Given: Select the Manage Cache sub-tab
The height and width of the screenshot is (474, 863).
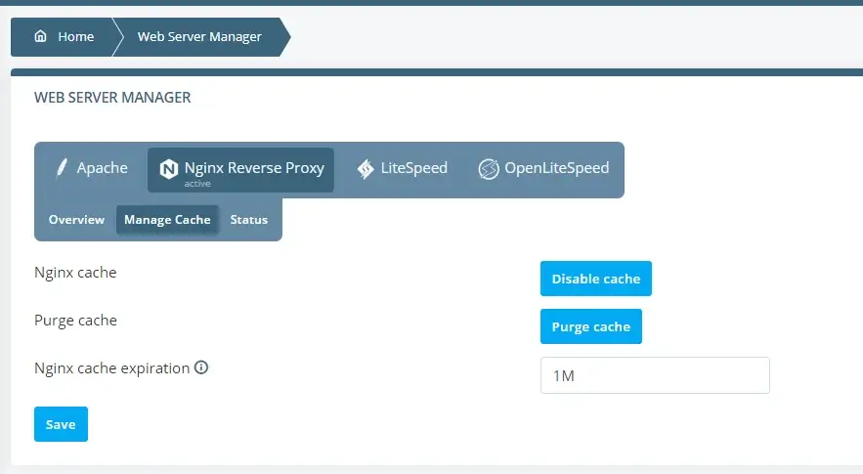Looking at the screenshot, I should [x=167, y=220].
